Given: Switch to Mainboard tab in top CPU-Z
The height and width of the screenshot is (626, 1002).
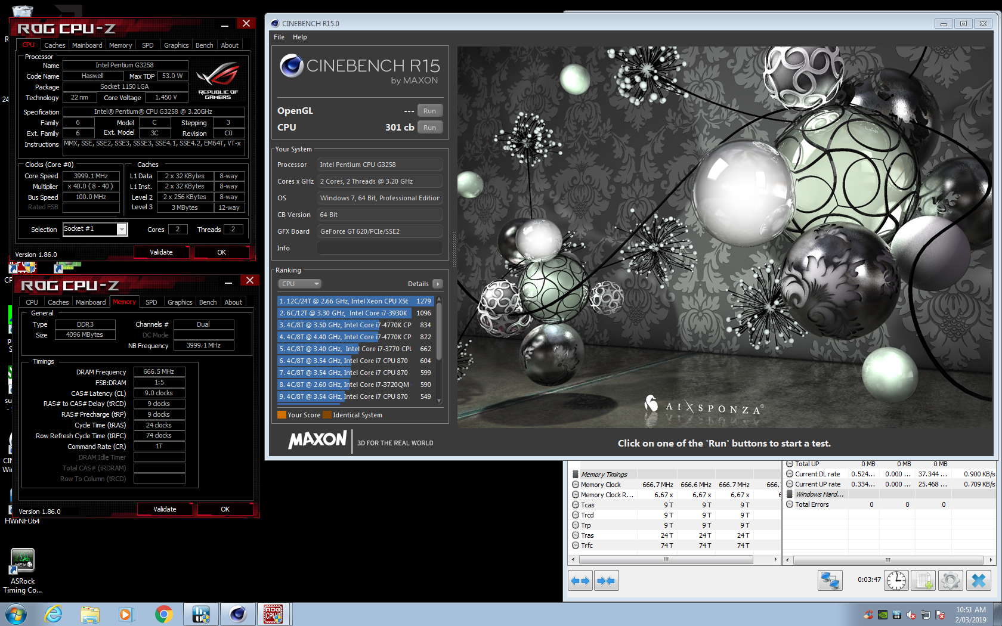Looking at the screenshot, I should coord(87,45).
